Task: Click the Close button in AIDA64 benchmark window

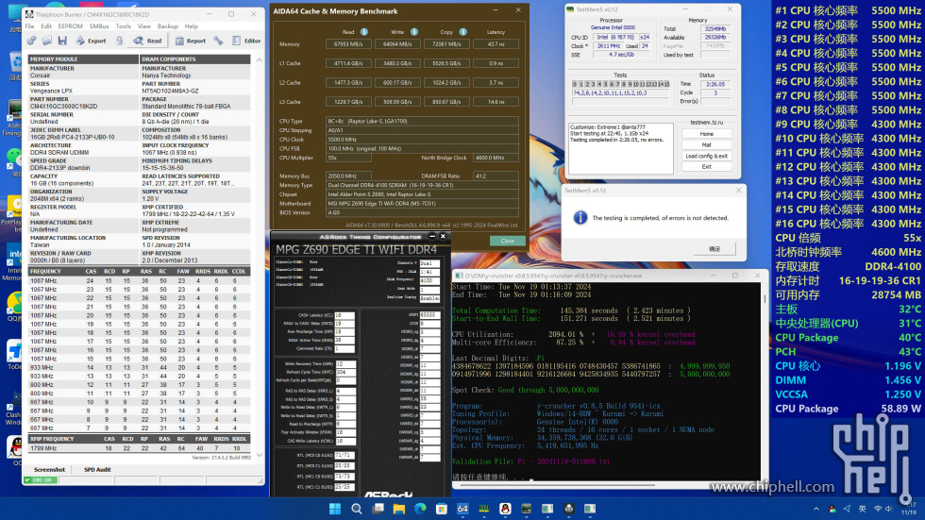Action: 508,241
